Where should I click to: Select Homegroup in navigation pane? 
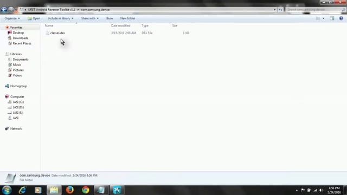point(18,86)
